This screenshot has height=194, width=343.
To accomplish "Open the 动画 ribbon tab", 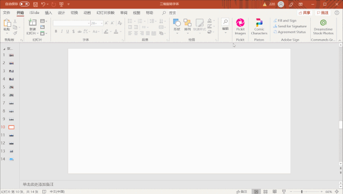I will pos(87,13).
